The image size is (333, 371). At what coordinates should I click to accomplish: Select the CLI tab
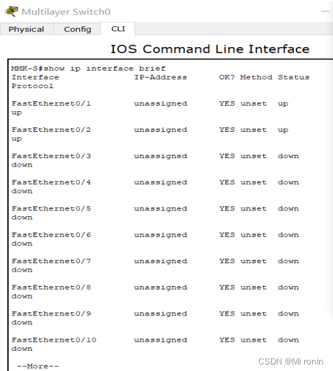pyautogui.click(x=118, y=29)
